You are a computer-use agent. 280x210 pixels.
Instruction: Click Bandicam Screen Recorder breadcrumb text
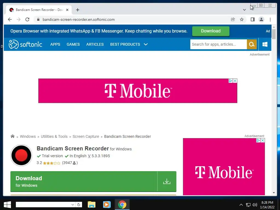pos(127,136)
